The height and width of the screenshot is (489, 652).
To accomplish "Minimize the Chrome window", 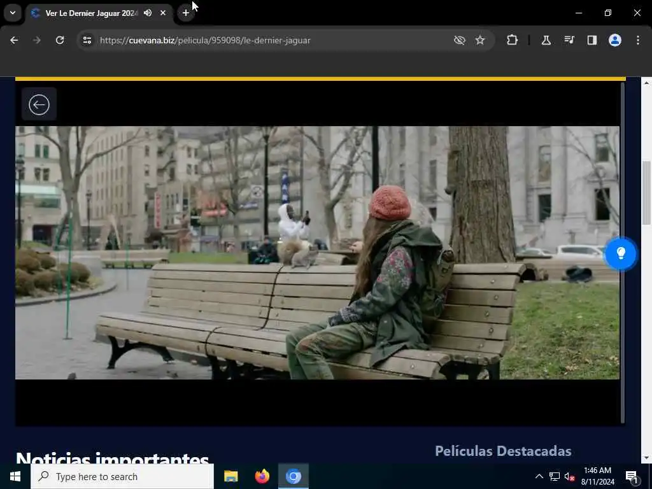I will pyautogui.click(x=578, y=13).
